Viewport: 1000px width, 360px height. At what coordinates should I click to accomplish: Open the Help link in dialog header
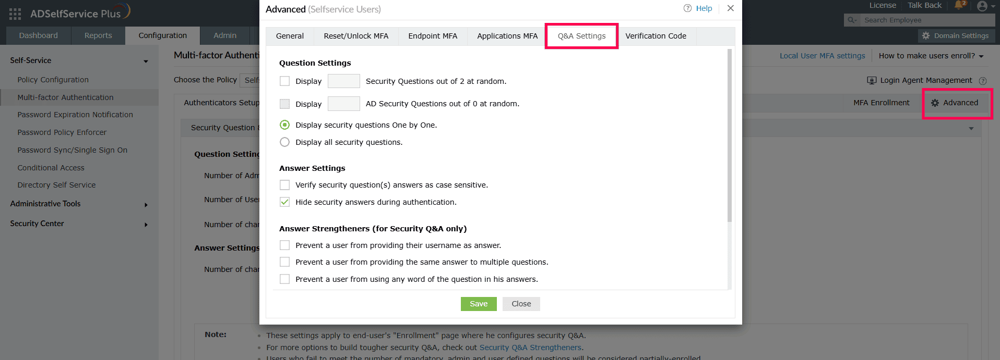[x=704, y=8]
